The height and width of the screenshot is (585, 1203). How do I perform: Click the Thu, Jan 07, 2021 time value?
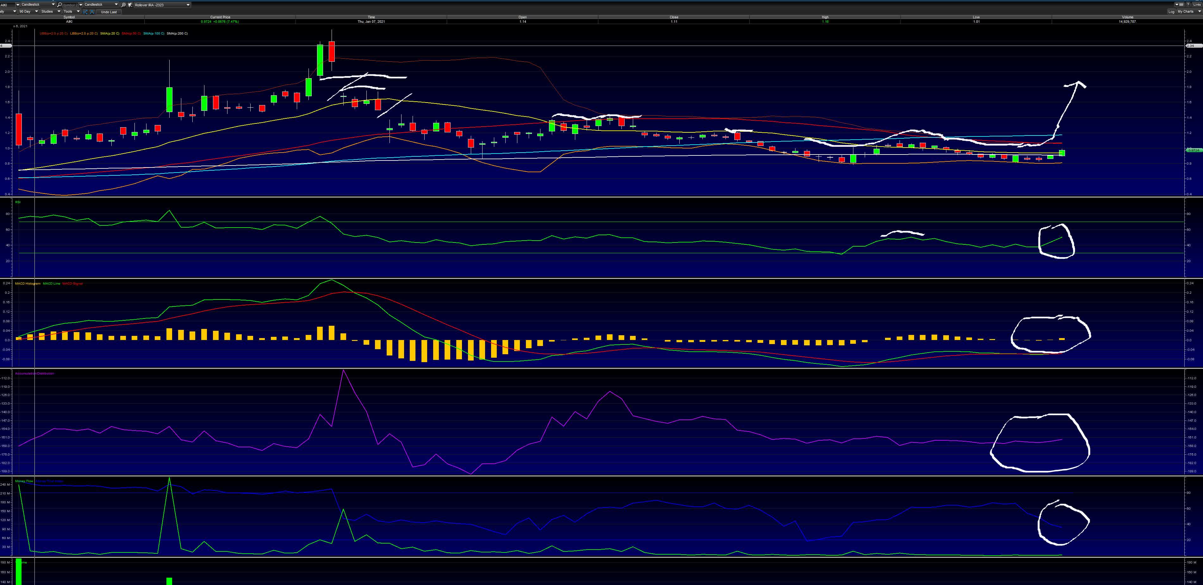[371, 22]
